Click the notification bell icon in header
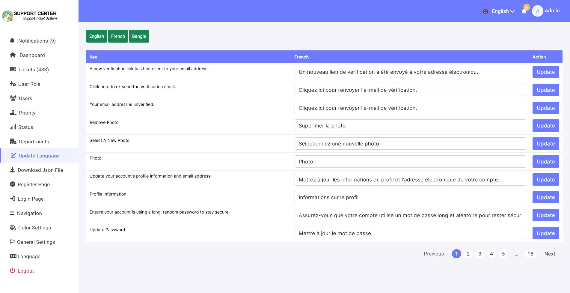The width and height of the screenshot is (570, 293). coord(524,11)
